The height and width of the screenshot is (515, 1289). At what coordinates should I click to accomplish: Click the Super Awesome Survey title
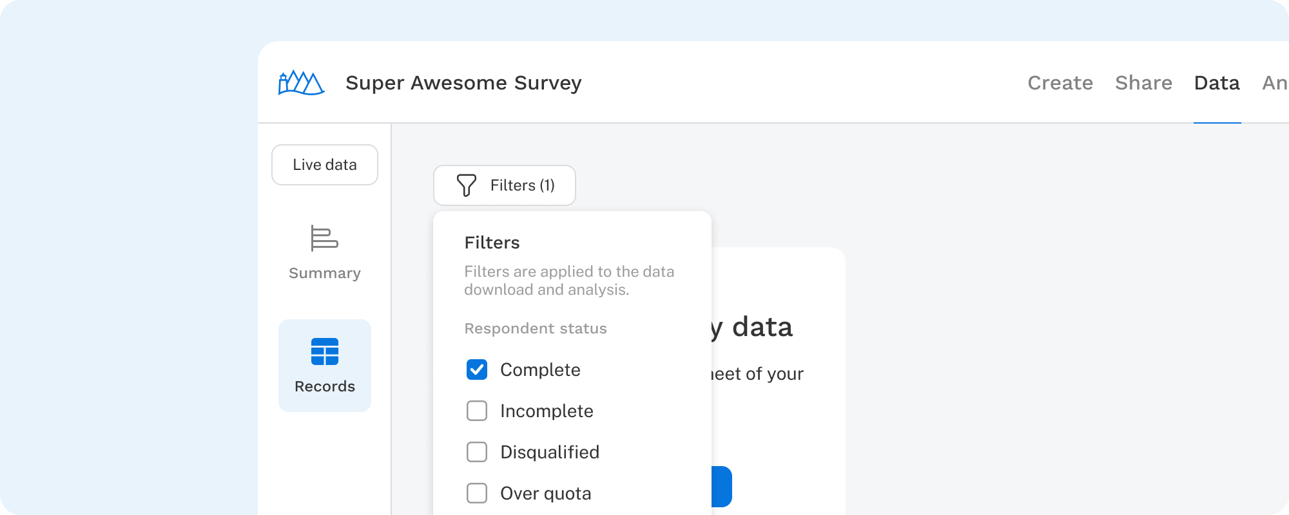pyautogui.click(x=463, y=83)
